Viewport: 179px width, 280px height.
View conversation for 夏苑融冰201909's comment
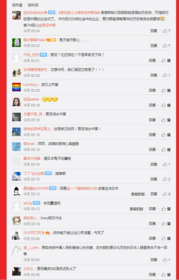coord(138,194)
